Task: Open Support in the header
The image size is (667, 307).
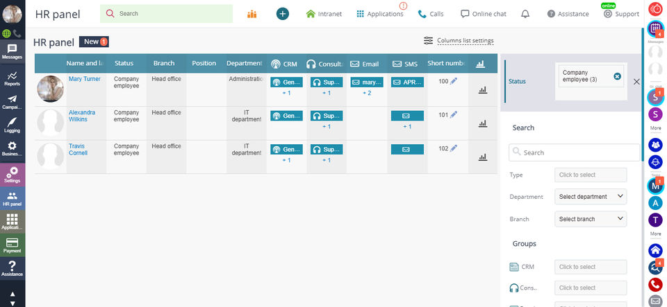Action: (621, 14)
